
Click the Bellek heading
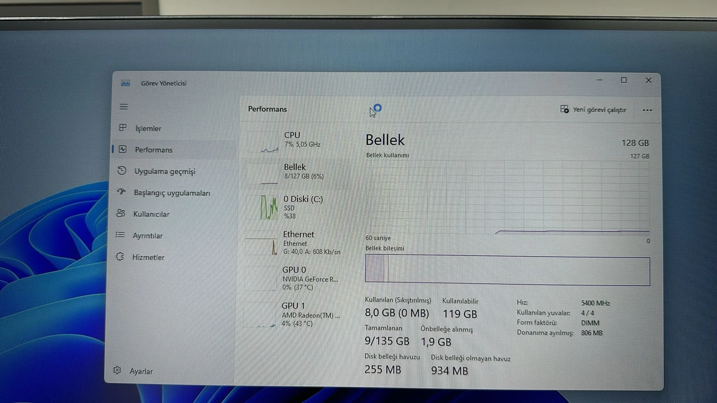coord(385,140)
